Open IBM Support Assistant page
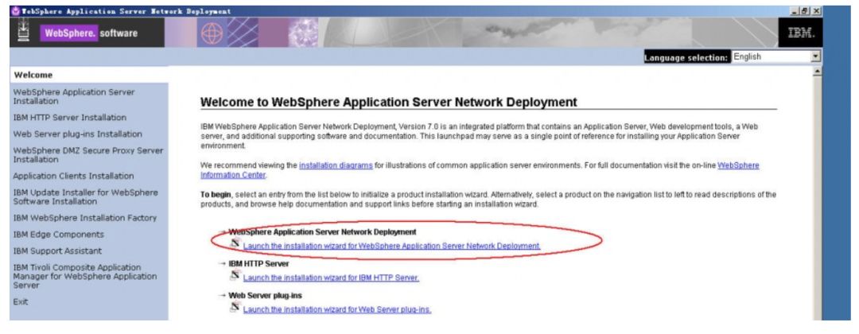Image resolution: width=859 pixels, height=334 pixels. pos(57,250)
